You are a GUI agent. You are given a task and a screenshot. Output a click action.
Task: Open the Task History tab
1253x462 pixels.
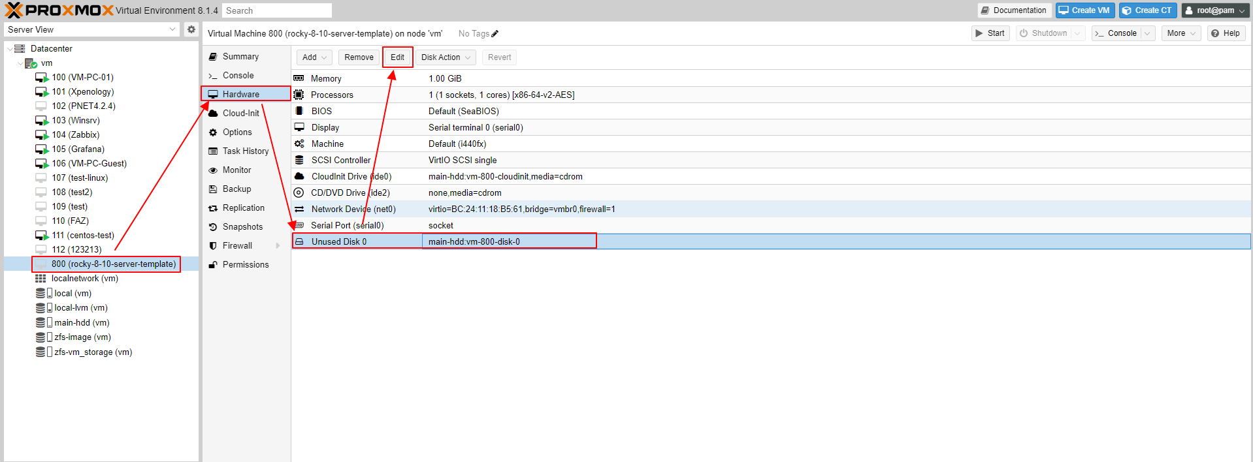click(x=246, y=151)
